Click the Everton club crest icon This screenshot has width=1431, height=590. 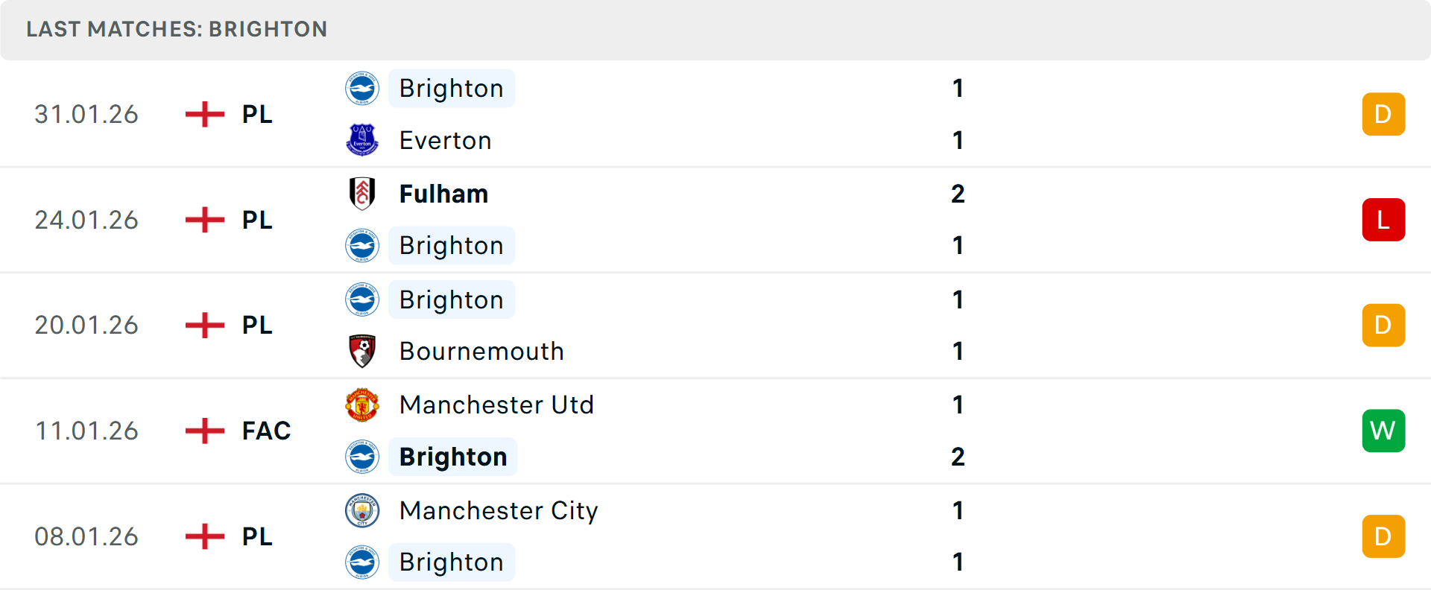362,140
